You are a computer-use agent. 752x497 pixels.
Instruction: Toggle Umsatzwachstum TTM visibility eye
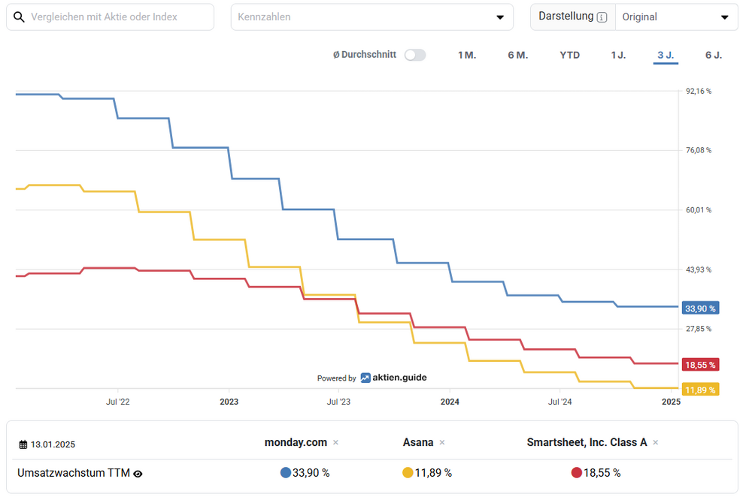pyautogui.click(x=138, y=474)
